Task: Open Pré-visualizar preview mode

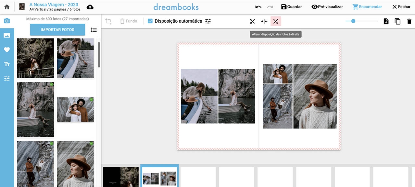Action: coord(327,6)
